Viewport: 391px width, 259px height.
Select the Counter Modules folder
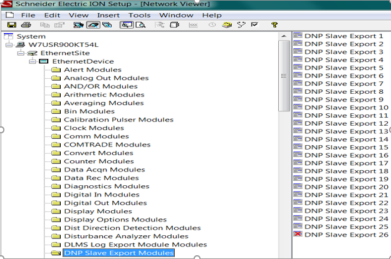coord(99,161)
